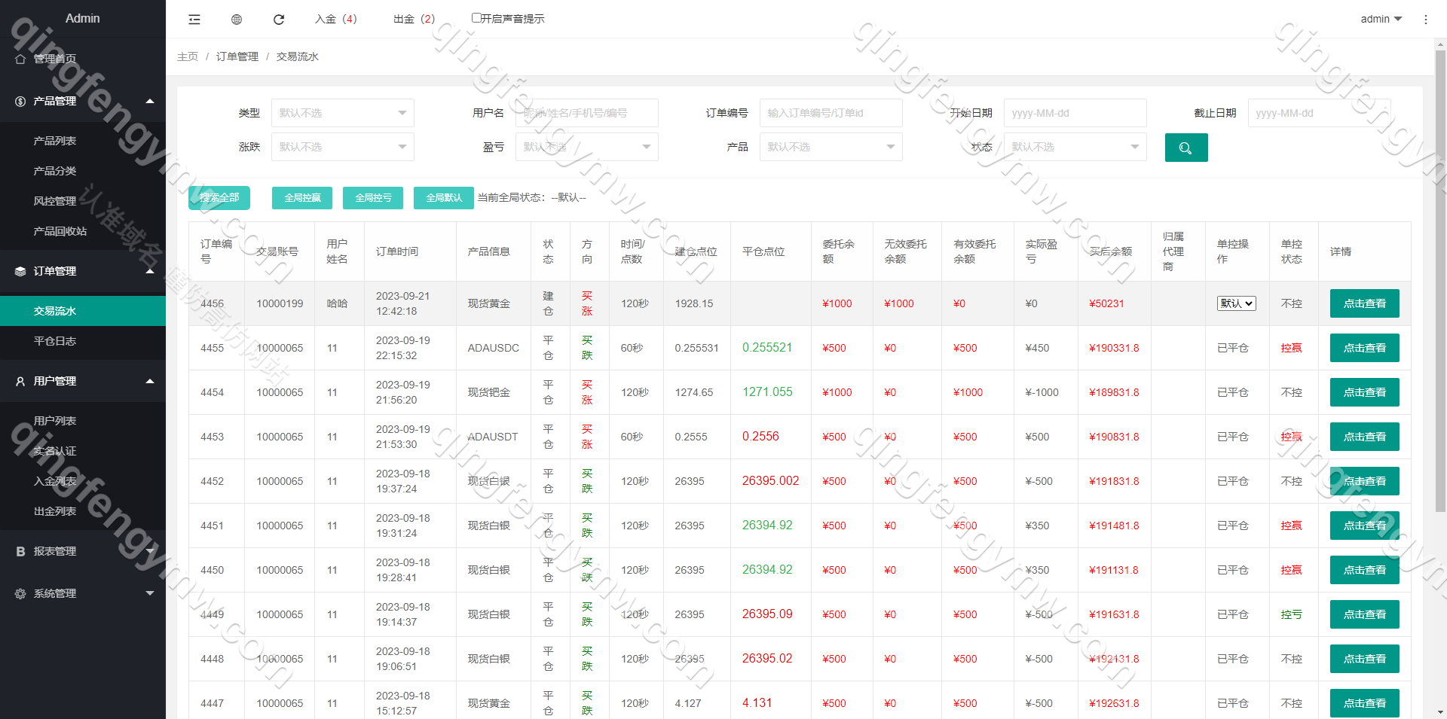Open the 产品 filter dropdown

[x=831, y=147]
